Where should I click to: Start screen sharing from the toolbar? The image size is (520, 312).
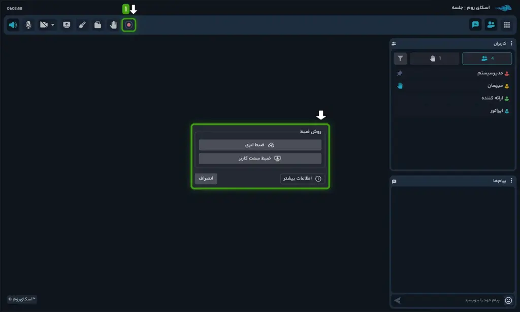[x=67, y=25]
